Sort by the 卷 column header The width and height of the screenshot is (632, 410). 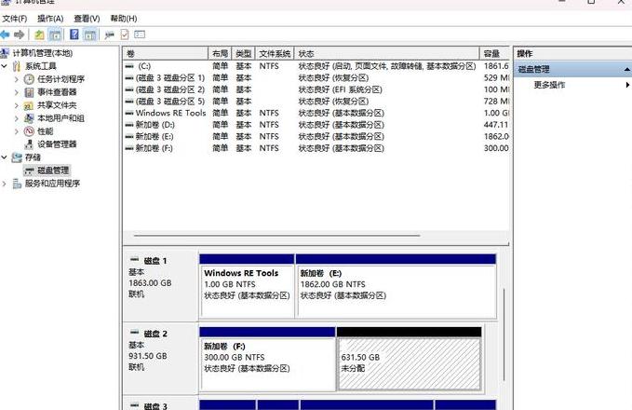[166, 54]
